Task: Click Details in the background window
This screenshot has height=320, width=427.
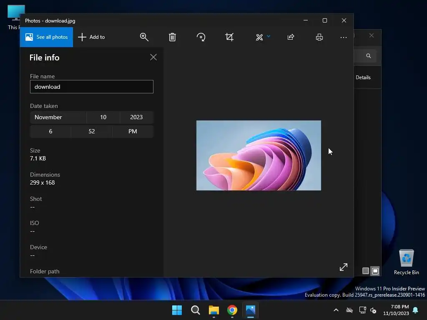Action: pos(363,77)
